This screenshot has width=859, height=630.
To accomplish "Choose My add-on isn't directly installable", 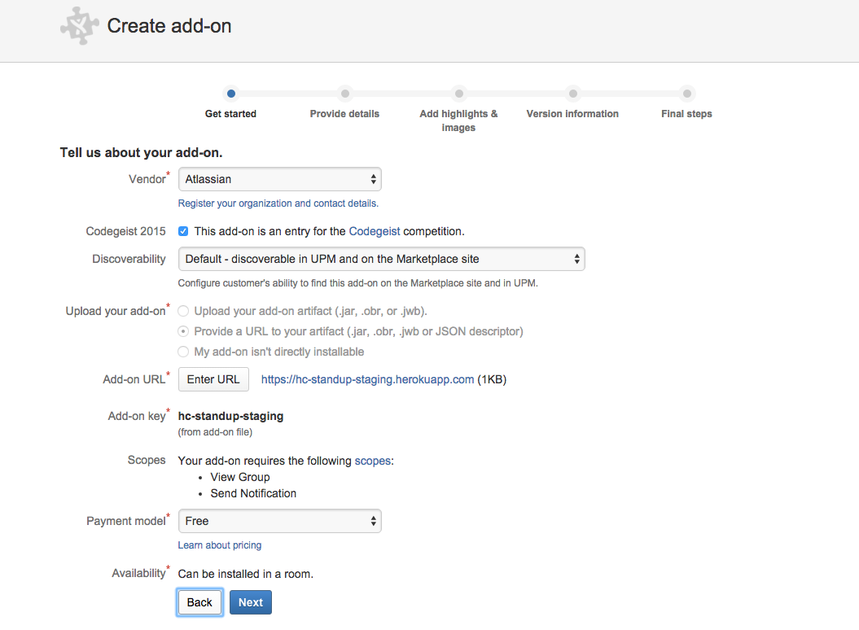I will pos(183,352).
